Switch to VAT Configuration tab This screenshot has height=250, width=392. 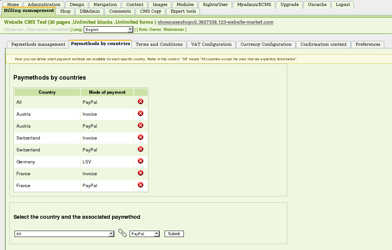click(x=211, y=44)
